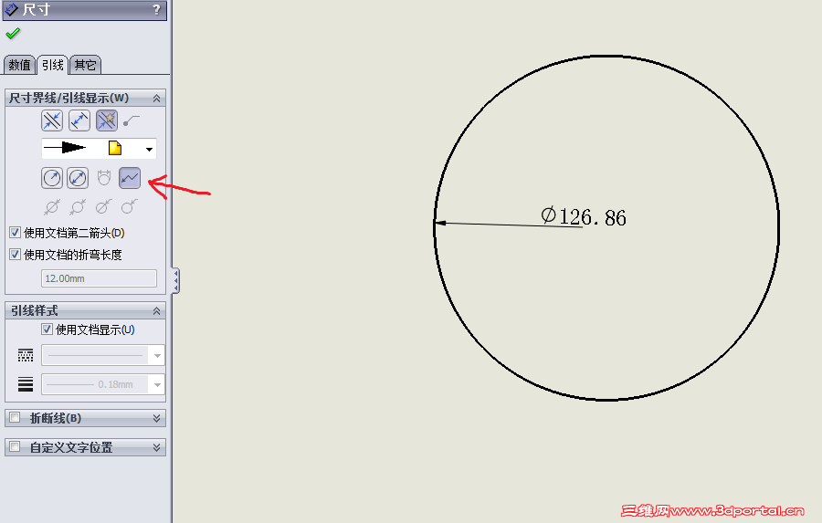This screenshot has width=822, height=523.
Task: Select the radius dimension display icon
Action: (52, 178)
